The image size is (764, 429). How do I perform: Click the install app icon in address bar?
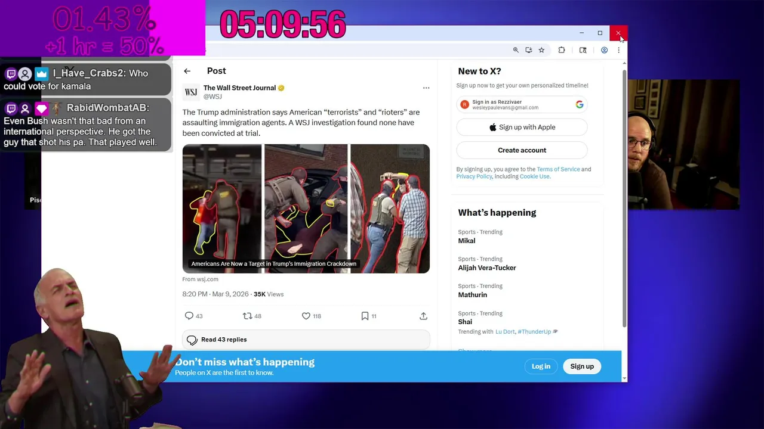529,50
